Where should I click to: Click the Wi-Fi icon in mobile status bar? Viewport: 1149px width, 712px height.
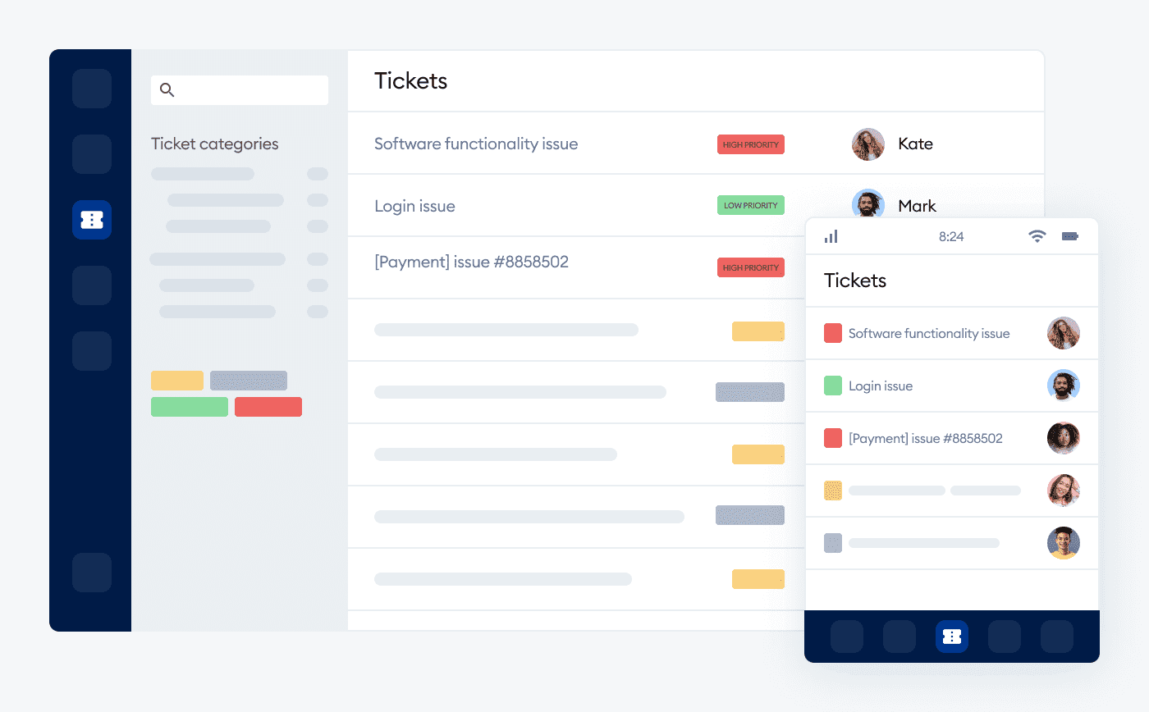click(x=1037, y=236)
